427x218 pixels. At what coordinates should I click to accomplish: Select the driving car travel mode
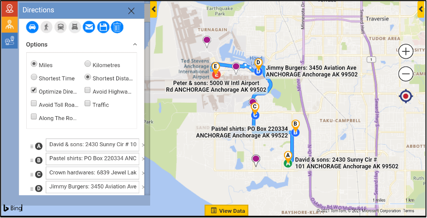[32, 27]
